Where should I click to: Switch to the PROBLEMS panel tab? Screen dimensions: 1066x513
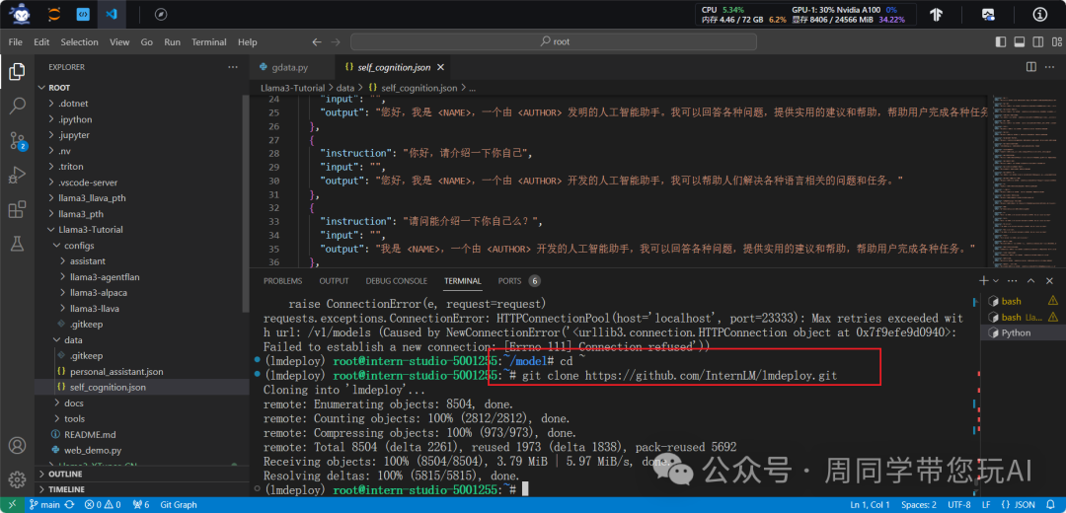click(283, 280)
